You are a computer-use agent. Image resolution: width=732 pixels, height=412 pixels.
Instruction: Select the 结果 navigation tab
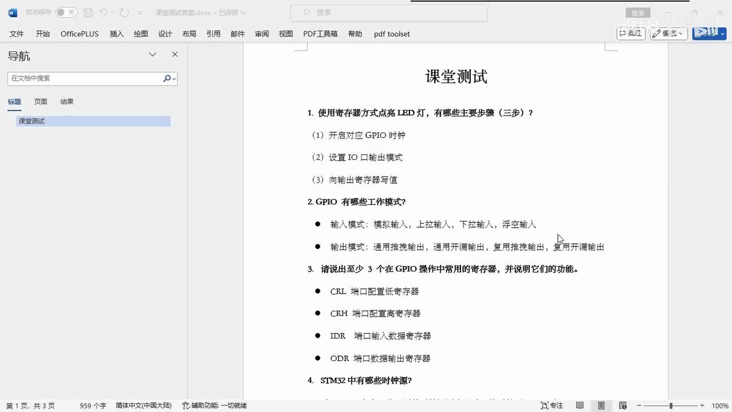[x=67, y=102]
